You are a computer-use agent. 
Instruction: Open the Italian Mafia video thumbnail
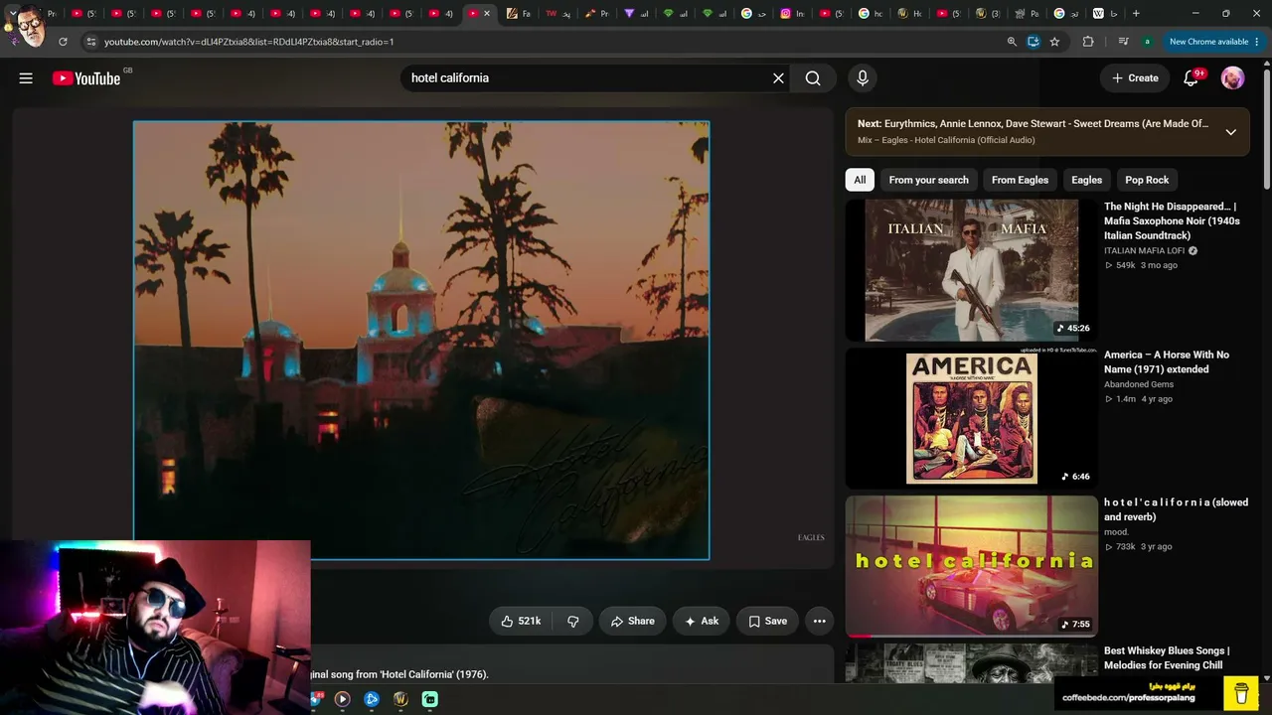pyautogui.click(x=971, y=270)
